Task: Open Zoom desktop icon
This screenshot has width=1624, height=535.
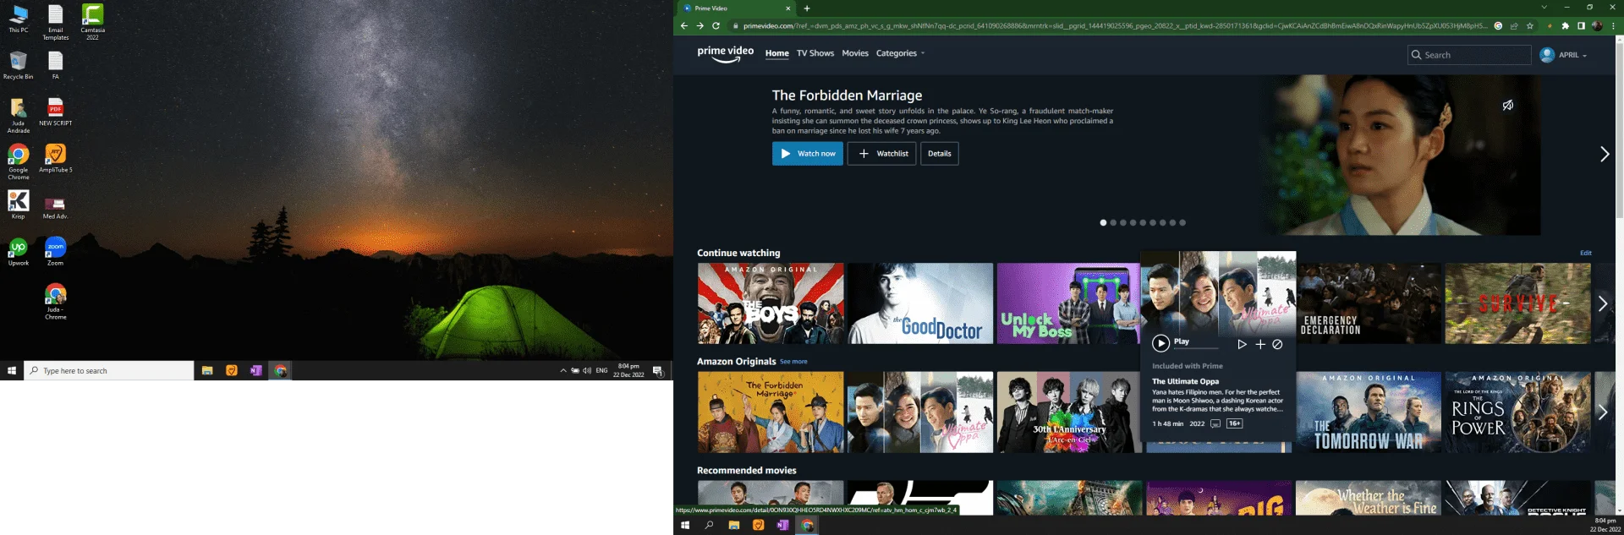Action: [56, 251]
